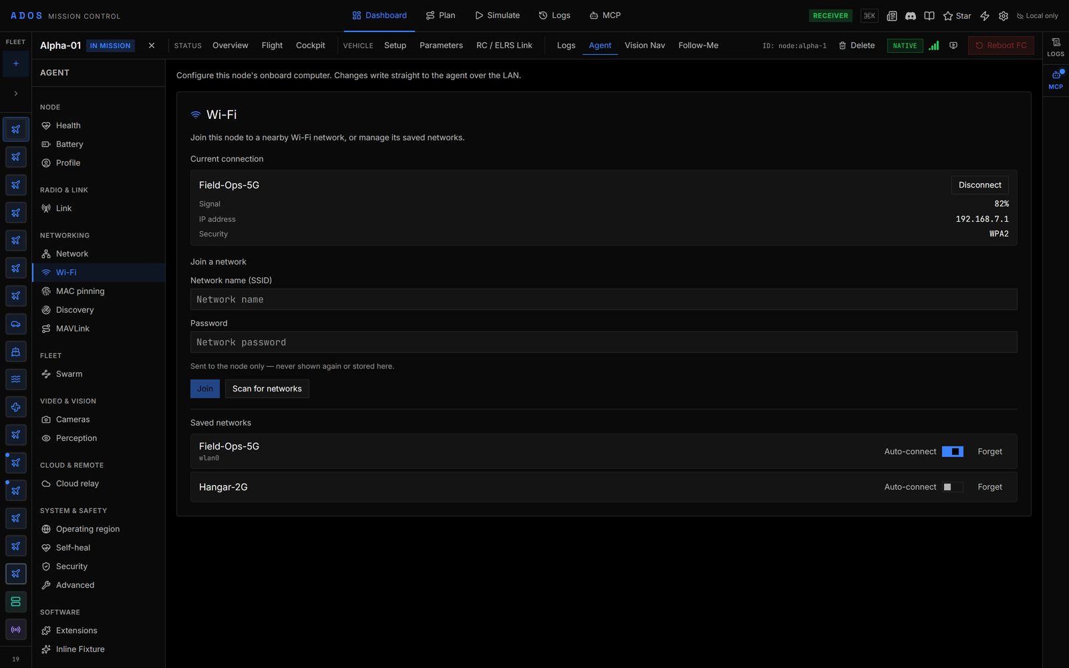The width and height of the screenshot is (1069, 668).
Task: Open the documentation book icon
Action: (929, 16)
